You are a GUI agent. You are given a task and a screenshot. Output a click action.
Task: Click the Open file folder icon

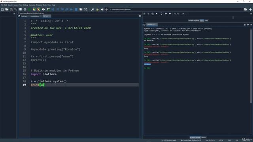coord(7,9)
